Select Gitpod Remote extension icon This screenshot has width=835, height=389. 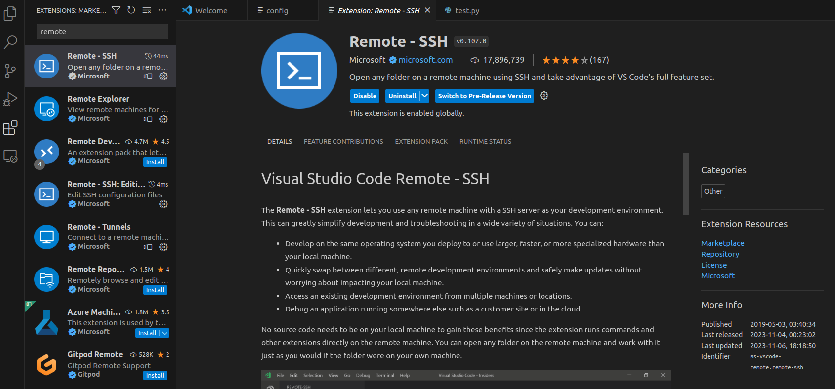[x=46, y=365]
